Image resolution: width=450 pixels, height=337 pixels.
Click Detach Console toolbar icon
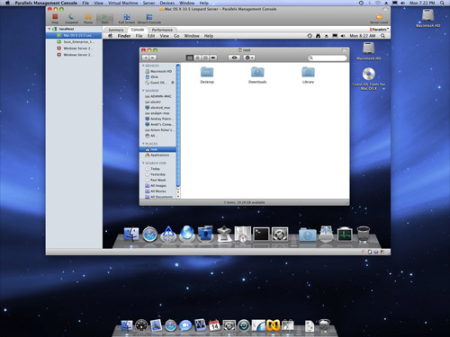149,19
